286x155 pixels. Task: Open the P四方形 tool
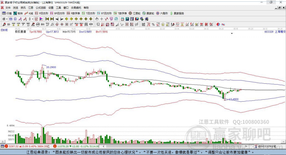point(42,13)
